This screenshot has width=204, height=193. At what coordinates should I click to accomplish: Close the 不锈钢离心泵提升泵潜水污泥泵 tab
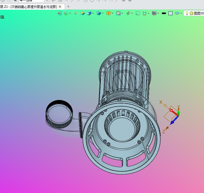(60, 7)
